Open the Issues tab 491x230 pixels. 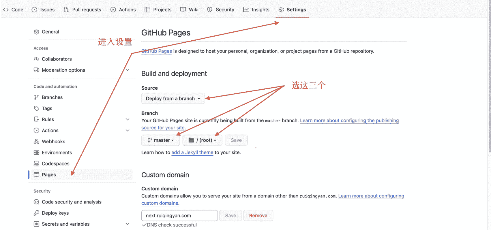tap(43, 10)
